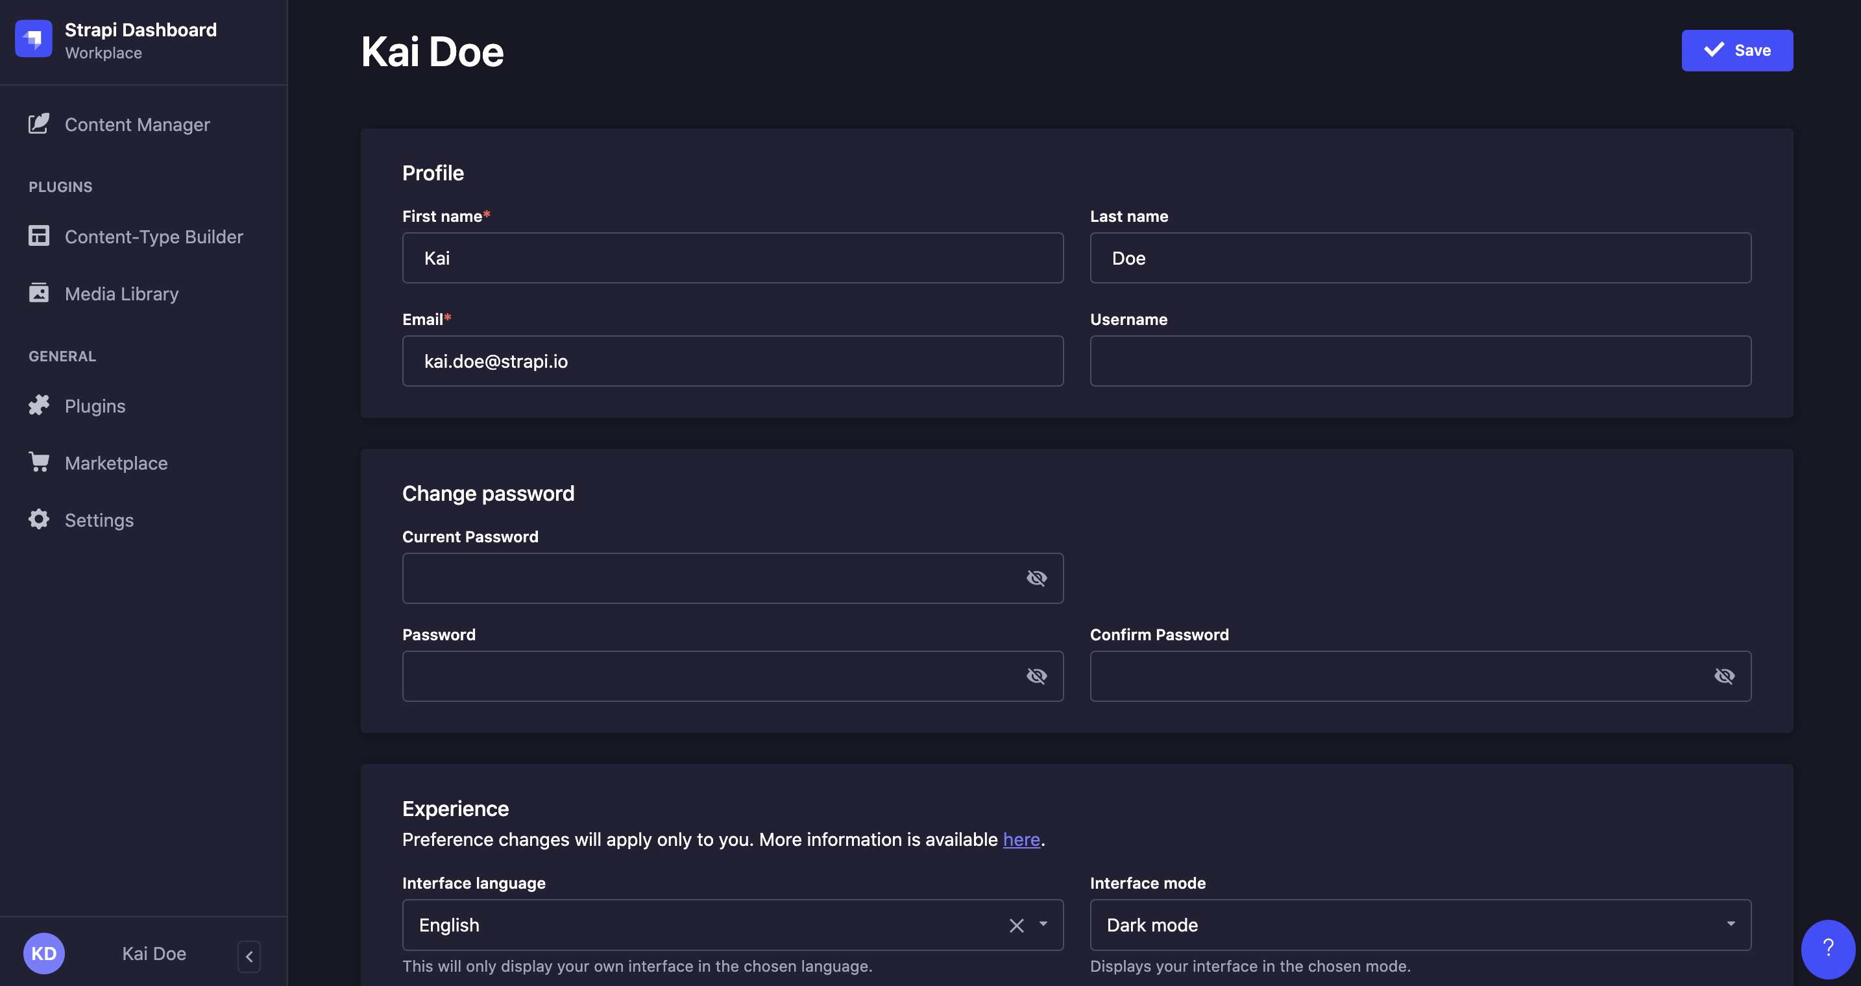
Task: Follow the 'here' preferences link
Action: 1021,839
